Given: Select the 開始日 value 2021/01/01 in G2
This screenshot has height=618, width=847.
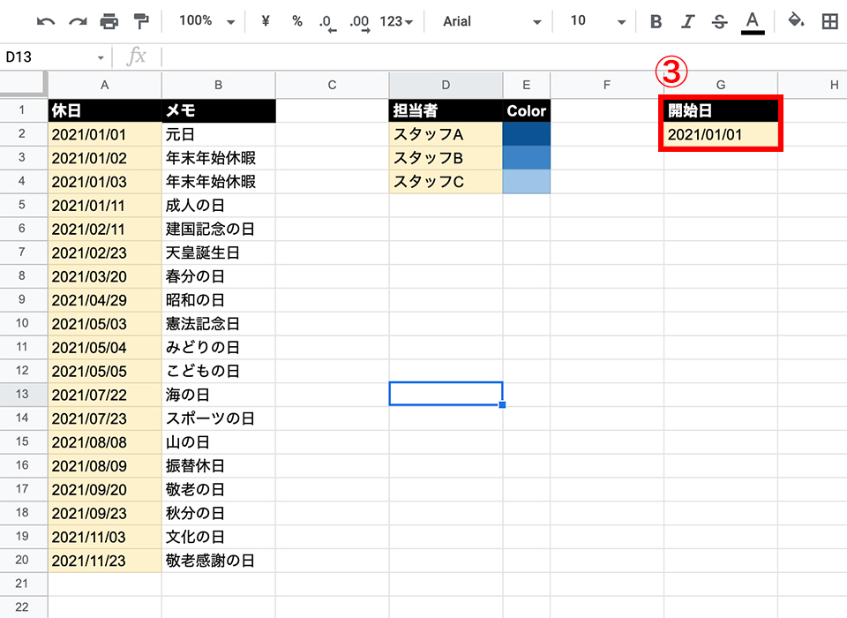Looking at the screenshot, I should (721, 134).
